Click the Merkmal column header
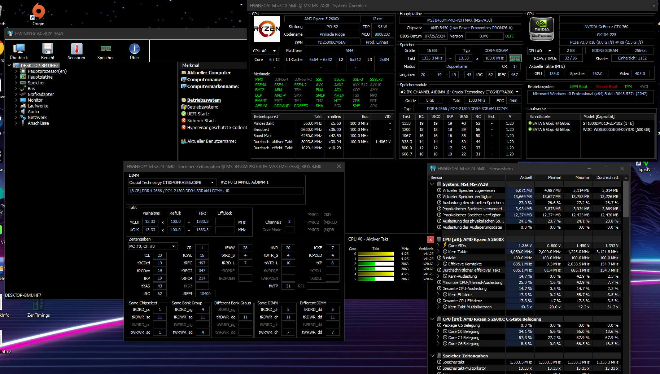 pyautogui.click(x=213, y=65)
